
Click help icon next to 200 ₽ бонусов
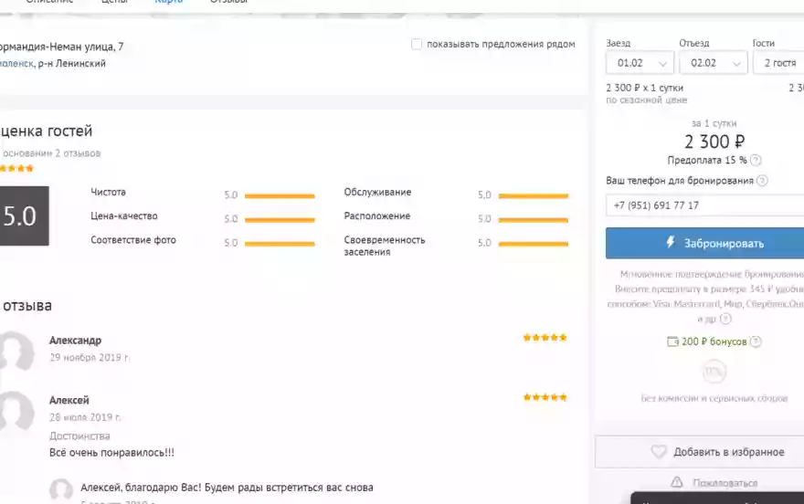point(756,341)
